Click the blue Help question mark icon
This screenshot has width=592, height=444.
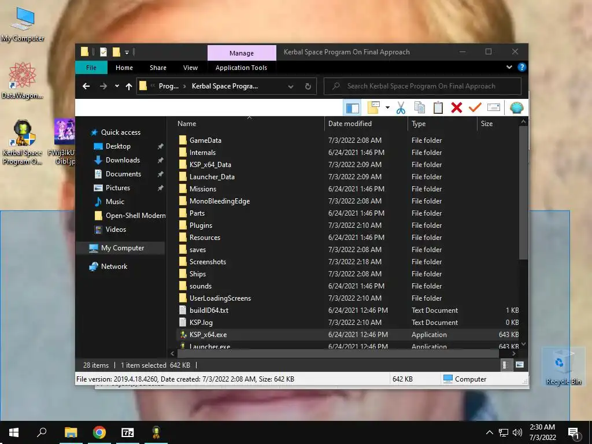point(522,67)
